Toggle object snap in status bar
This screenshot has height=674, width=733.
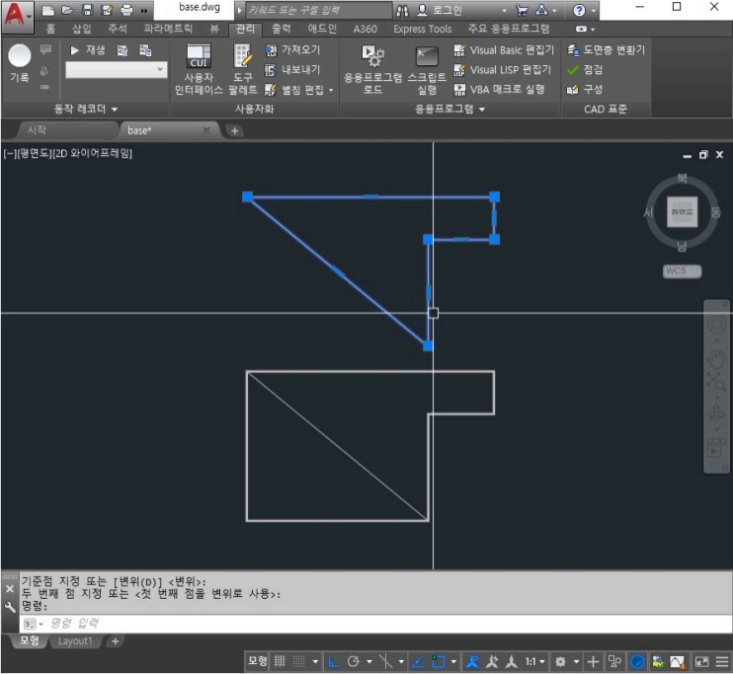[439, 661]
